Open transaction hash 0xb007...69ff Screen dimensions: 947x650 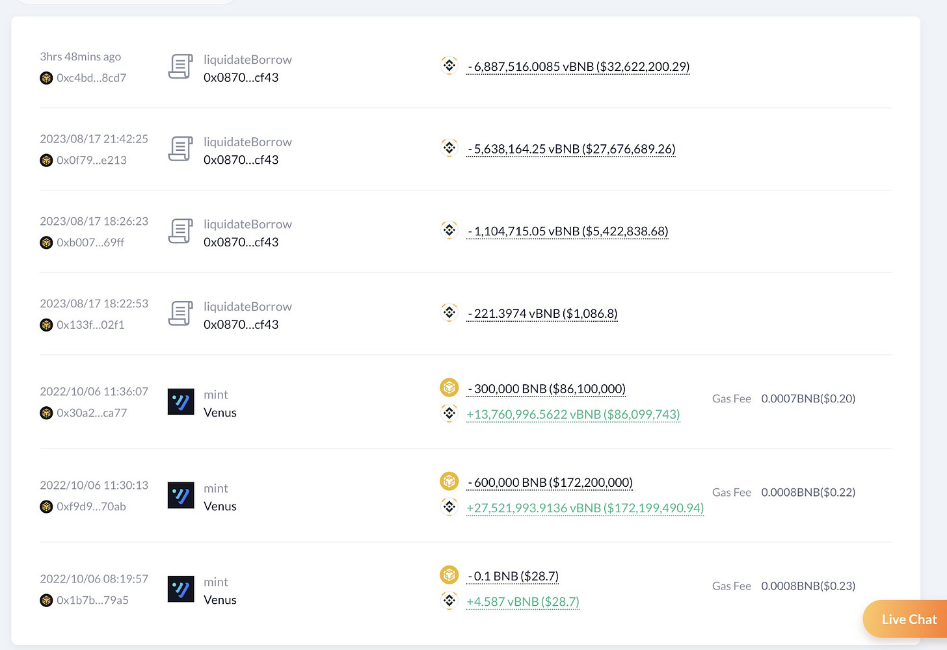click(x=90, y=243)
